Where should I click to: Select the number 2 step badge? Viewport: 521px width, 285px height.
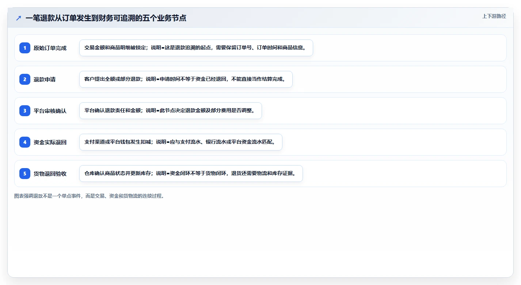25,79
